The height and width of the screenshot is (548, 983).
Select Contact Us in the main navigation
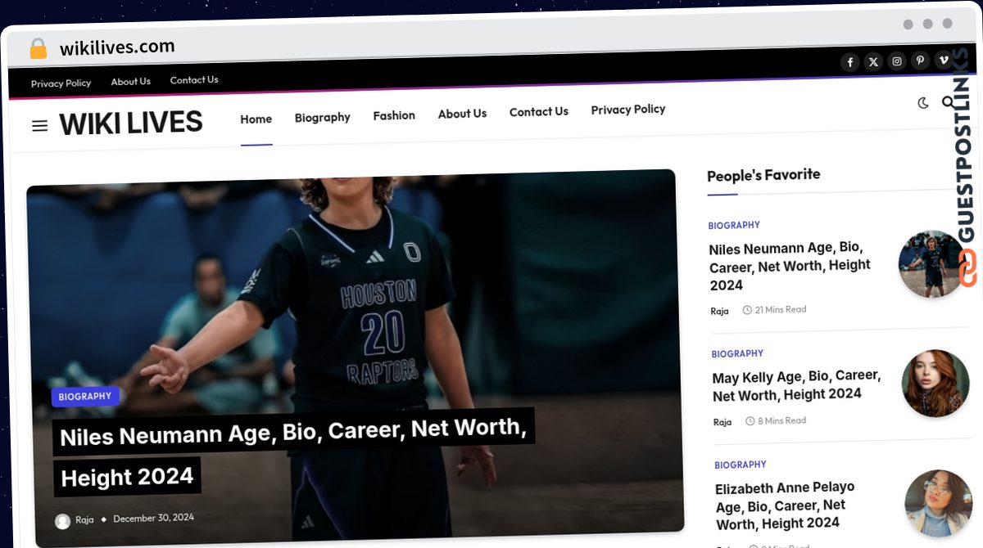click(538, 112)
